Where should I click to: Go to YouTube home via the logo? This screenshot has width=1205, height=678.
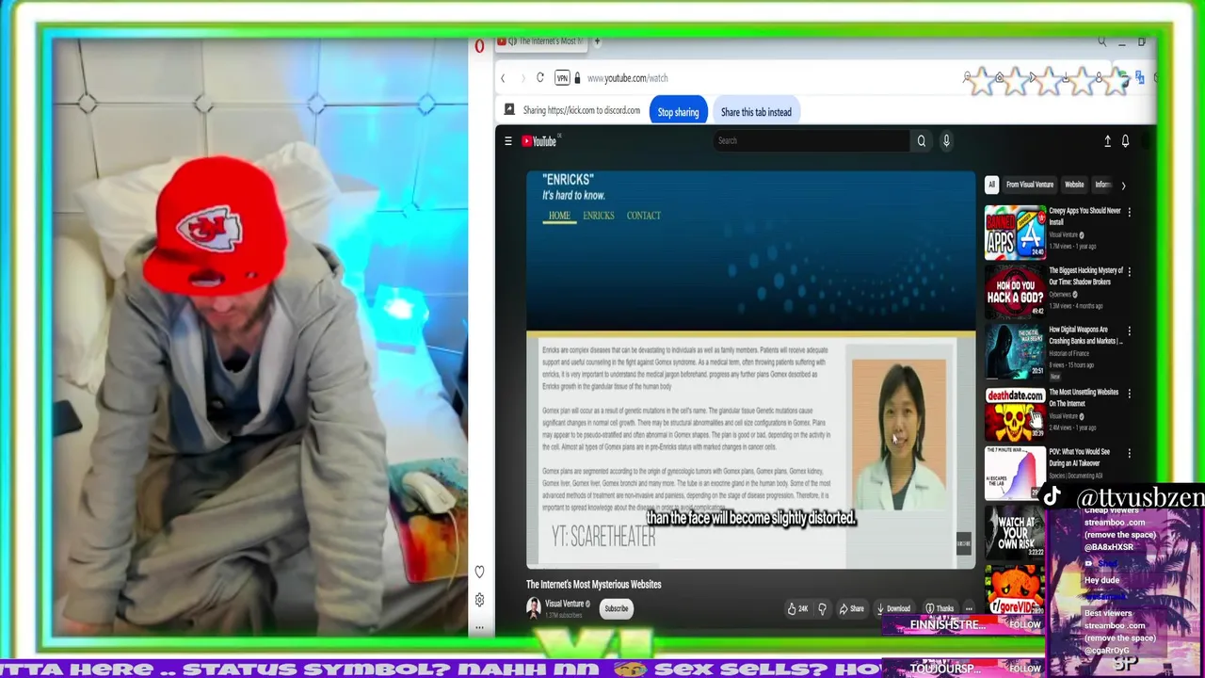541,141
